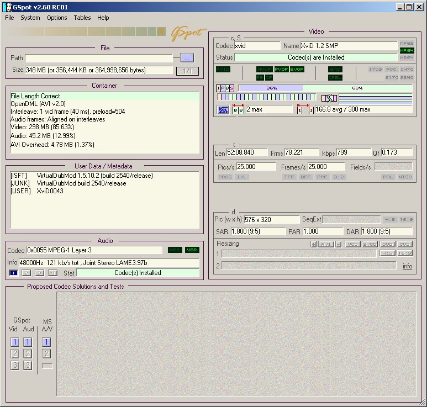Image resolution: width=427 pixels, height=407 pixels.
Task: Click the IPBS frame type legend
Action: (225, 88)
